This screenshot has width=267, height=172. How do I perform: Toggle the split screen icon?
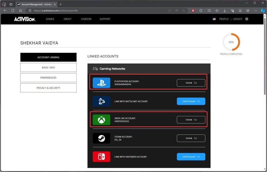pos(209,10)
